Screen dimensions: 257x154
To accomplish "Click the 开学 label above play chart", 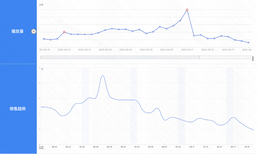I will click(41, 5).
